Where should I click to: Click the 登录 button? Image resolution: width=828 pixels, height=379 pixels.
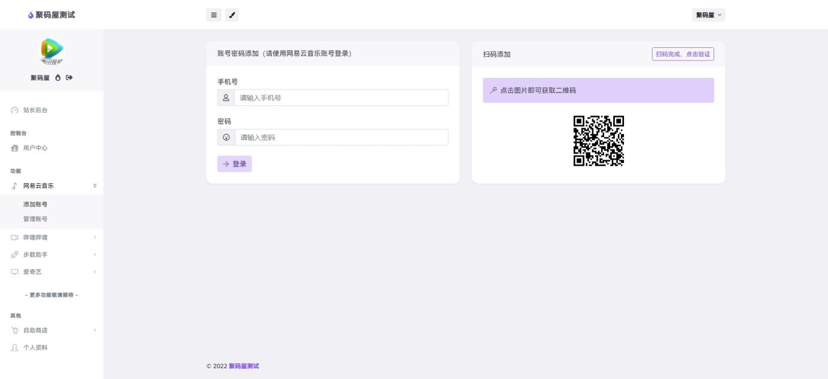235,164
